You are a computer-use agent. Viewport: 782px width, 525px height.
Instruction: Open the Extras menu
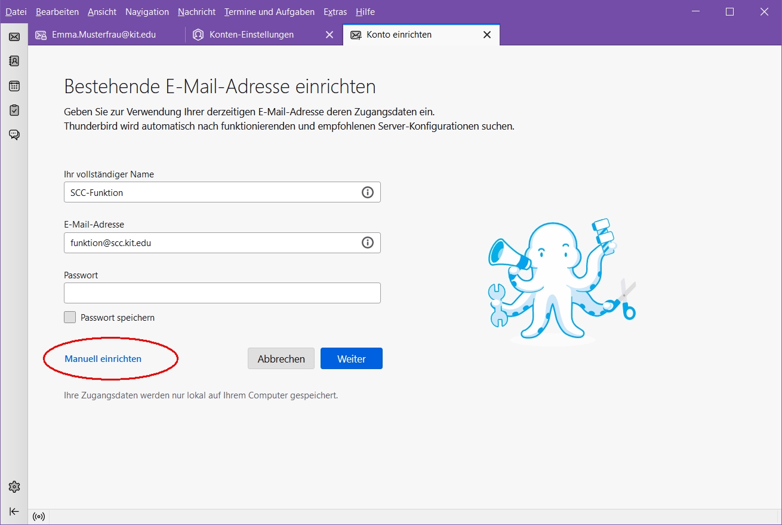point(335,12)
